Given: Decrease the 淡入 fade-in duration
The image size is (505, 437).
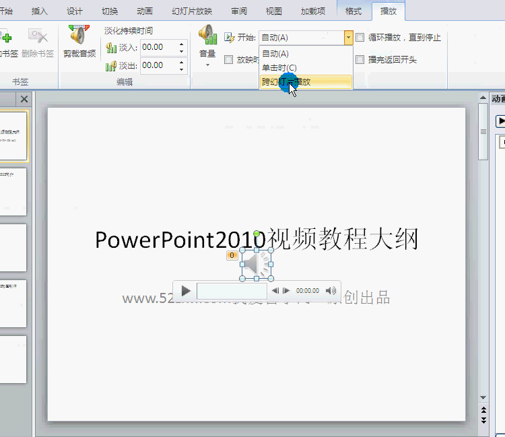Looking at the screenshot, I should (x=181, y=52).
